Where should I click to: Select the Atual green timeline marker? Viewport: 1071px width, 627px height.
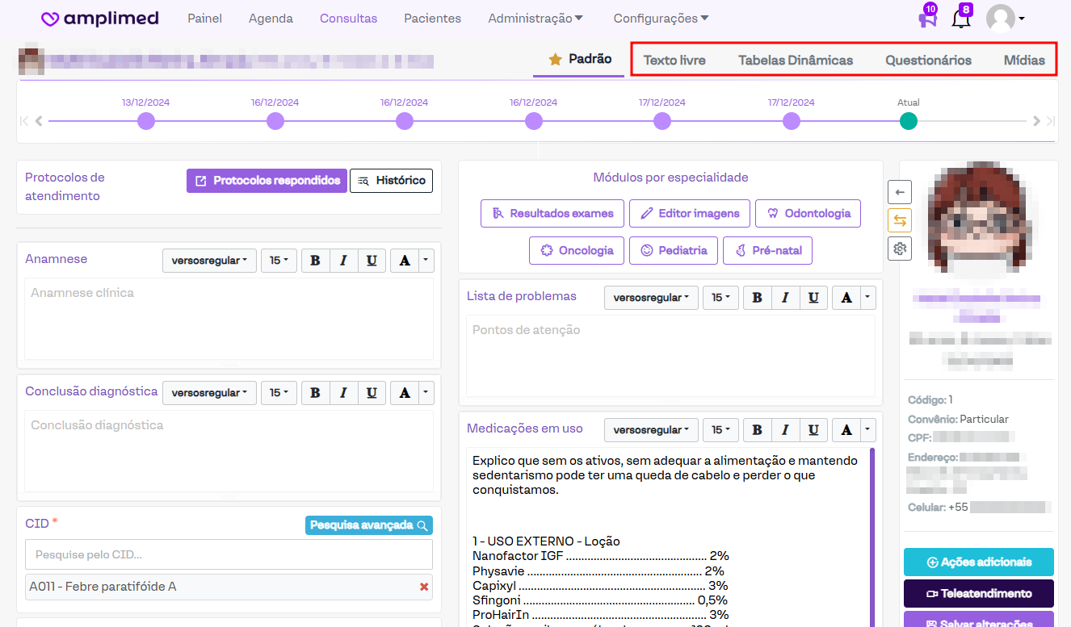[908, 121]
